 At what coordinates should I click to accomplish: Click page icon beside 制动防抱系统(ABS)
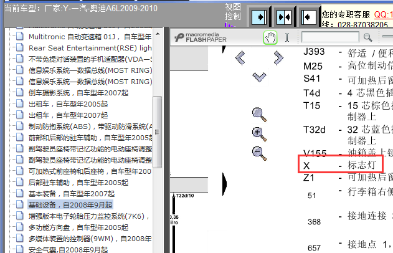20,126
